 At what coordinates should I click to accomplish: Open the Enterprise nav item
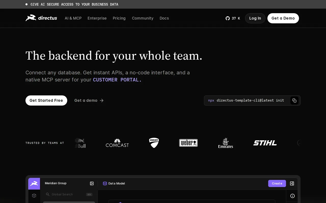97,18
